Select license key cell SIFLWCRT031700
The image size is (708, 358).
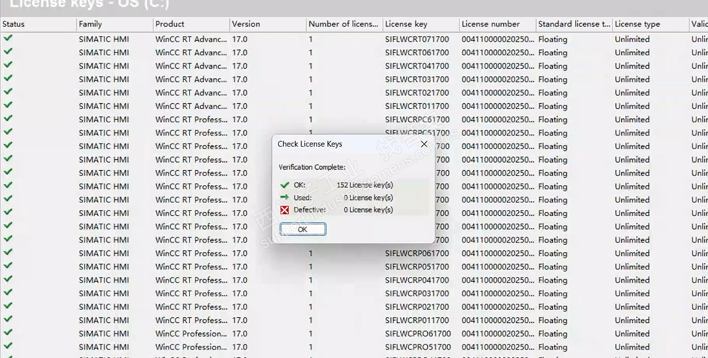[x=417, y=80]
